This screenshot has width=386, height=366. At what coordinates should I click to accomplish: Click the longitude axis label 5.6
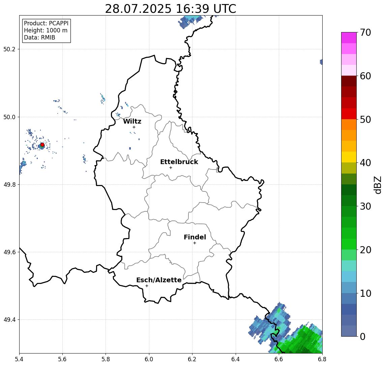[62, 359]
